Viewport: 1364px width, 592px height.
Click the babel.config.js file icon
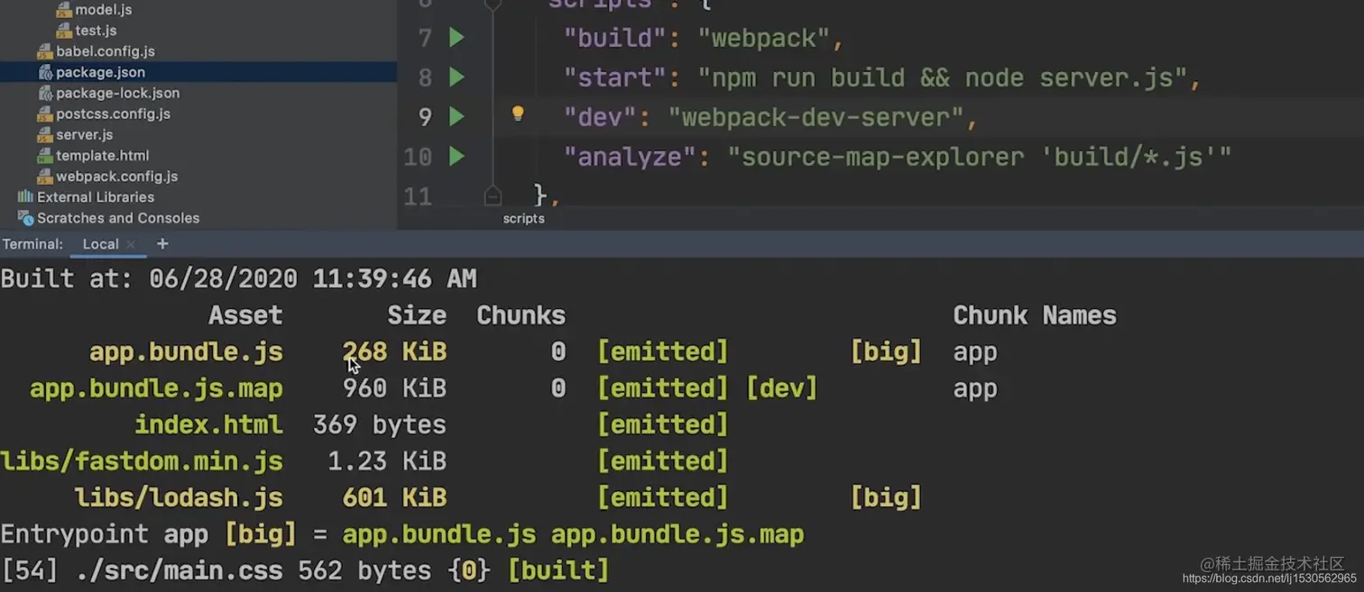point(44,51)
